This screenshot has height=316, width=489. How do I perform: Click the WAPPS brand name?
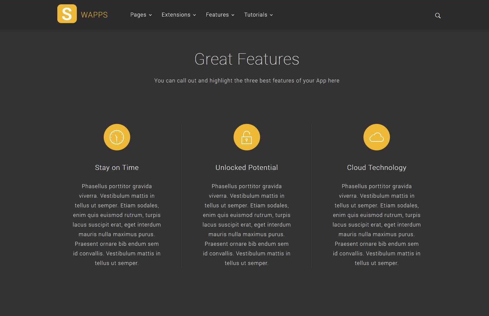tap(94, 15)
